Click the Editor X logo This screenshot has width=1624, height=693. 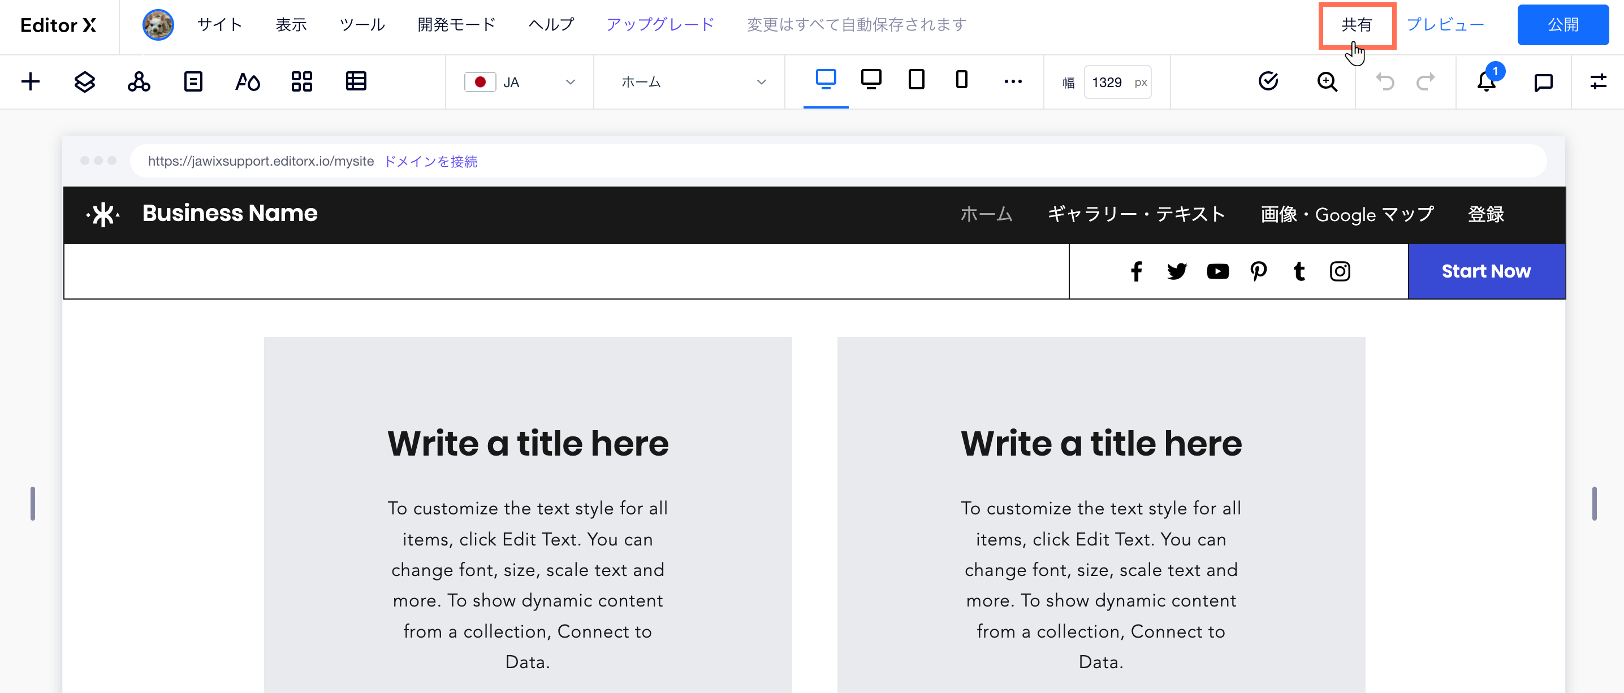[58, 25]
